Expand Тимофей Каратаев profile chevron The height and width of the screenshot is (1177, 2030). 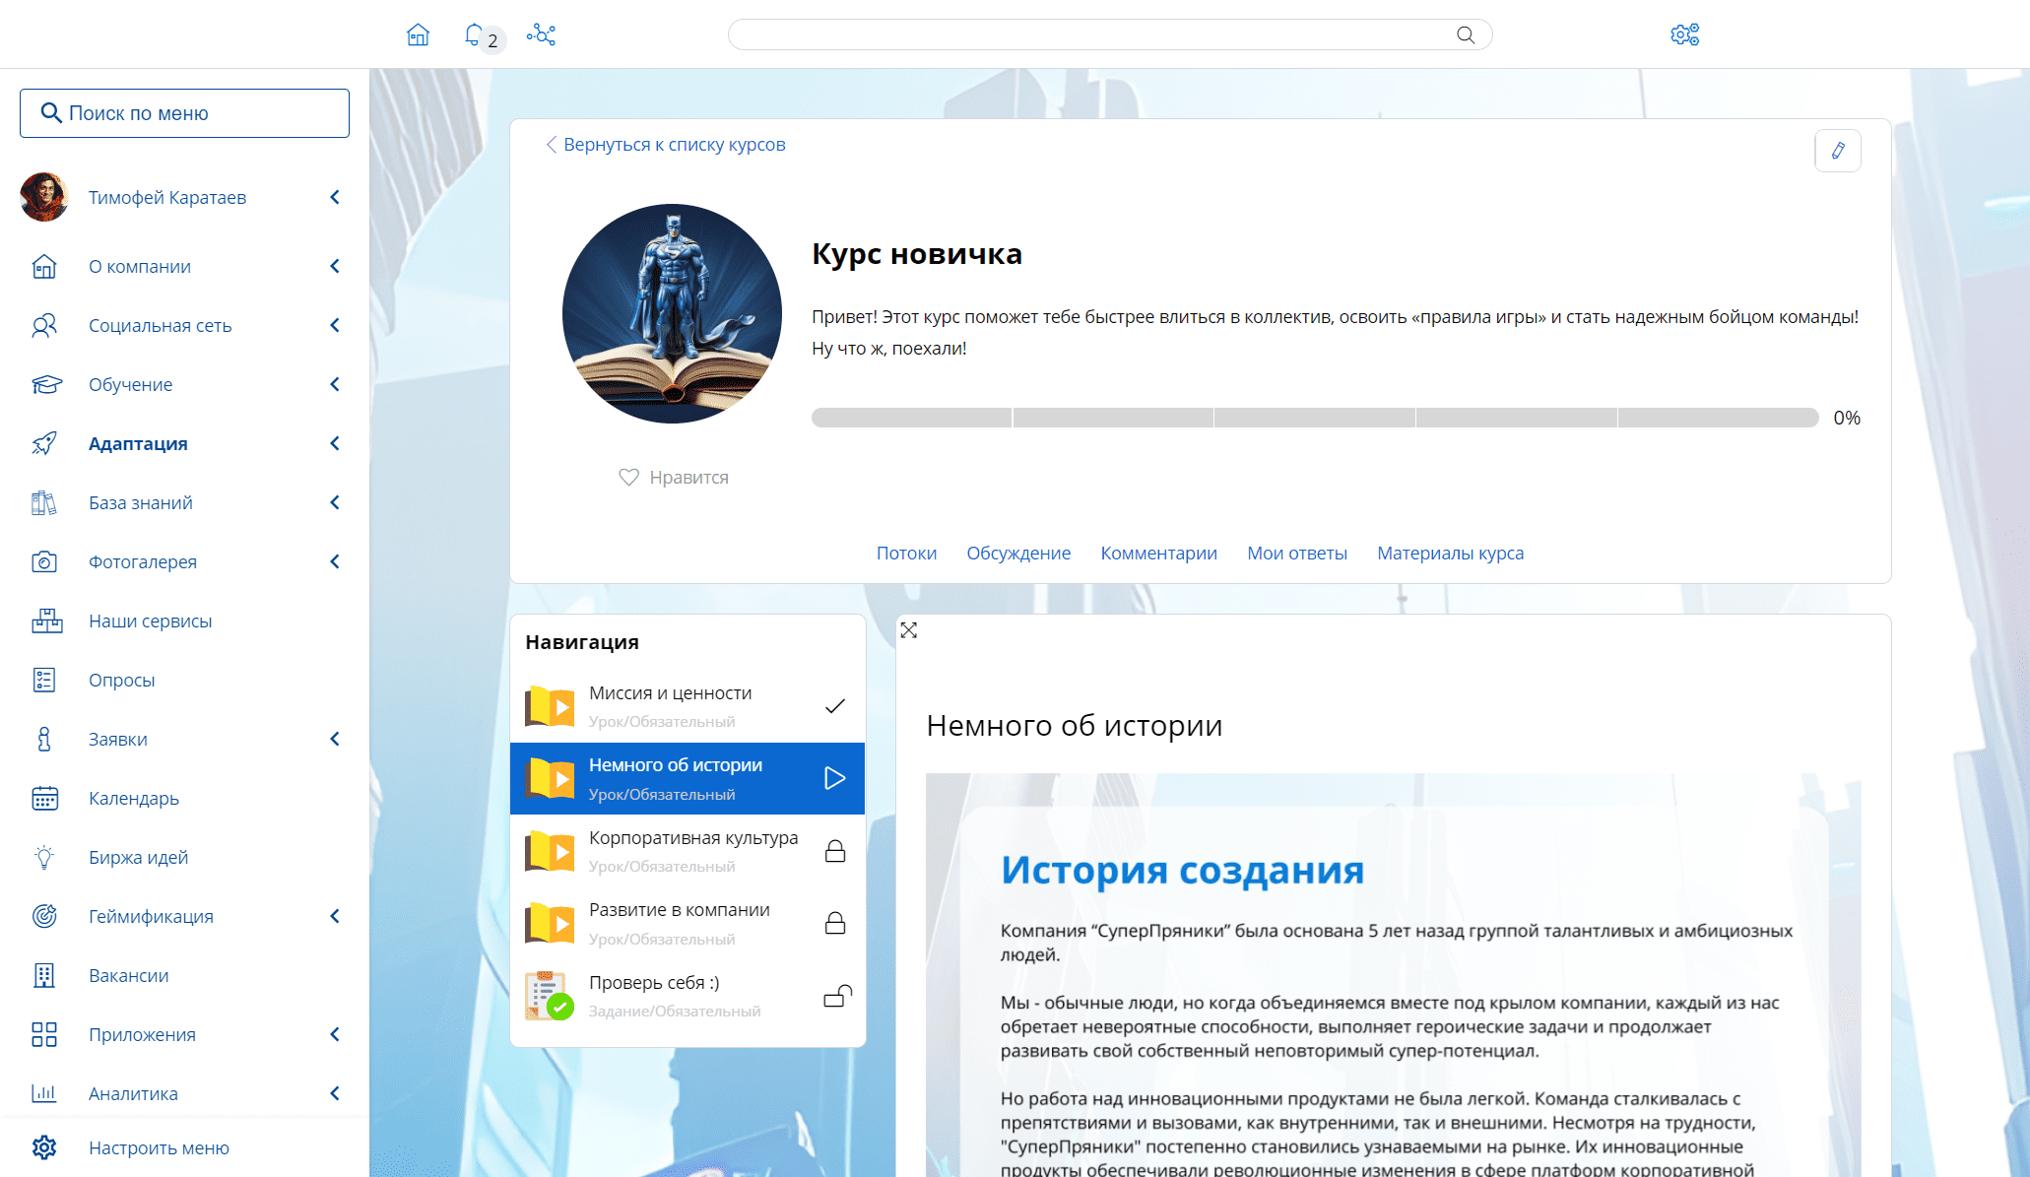pos(335,197)
